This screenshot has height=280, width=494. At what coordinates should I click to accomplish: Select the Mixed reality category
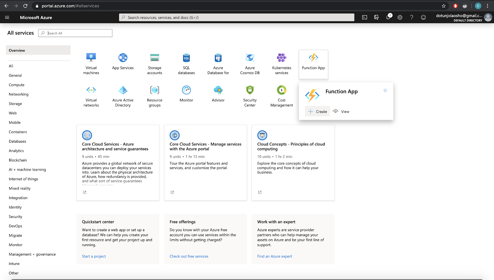[x=20, y=188]
